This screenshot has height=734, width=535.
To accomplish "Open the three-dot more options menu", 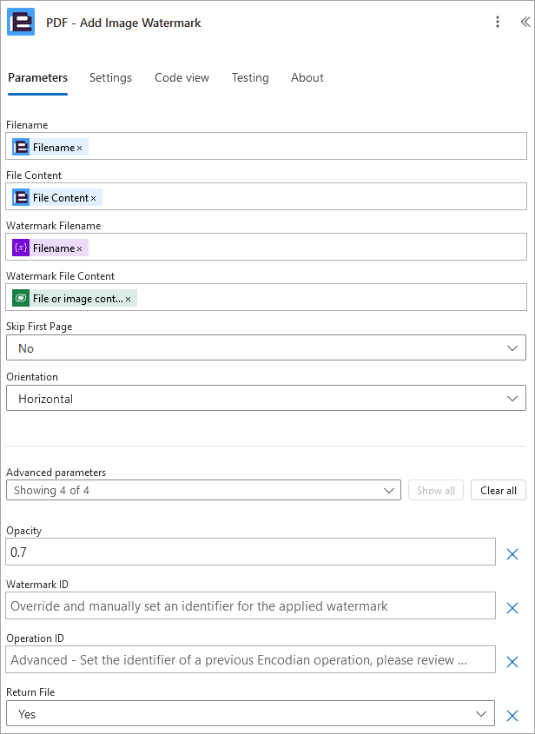I will (x=498, y=22).
